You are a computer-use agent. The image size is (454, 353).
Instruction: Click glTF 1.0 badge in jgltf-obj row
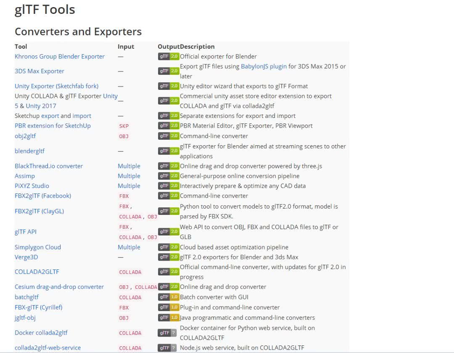[169, 317]
